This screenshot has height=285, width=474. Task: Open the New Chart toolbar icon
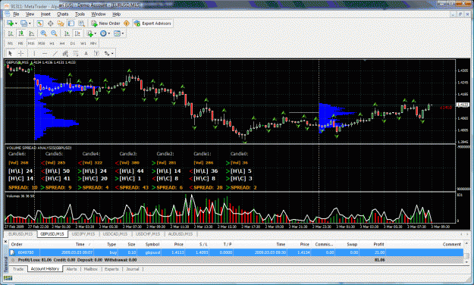click(11, 23)
